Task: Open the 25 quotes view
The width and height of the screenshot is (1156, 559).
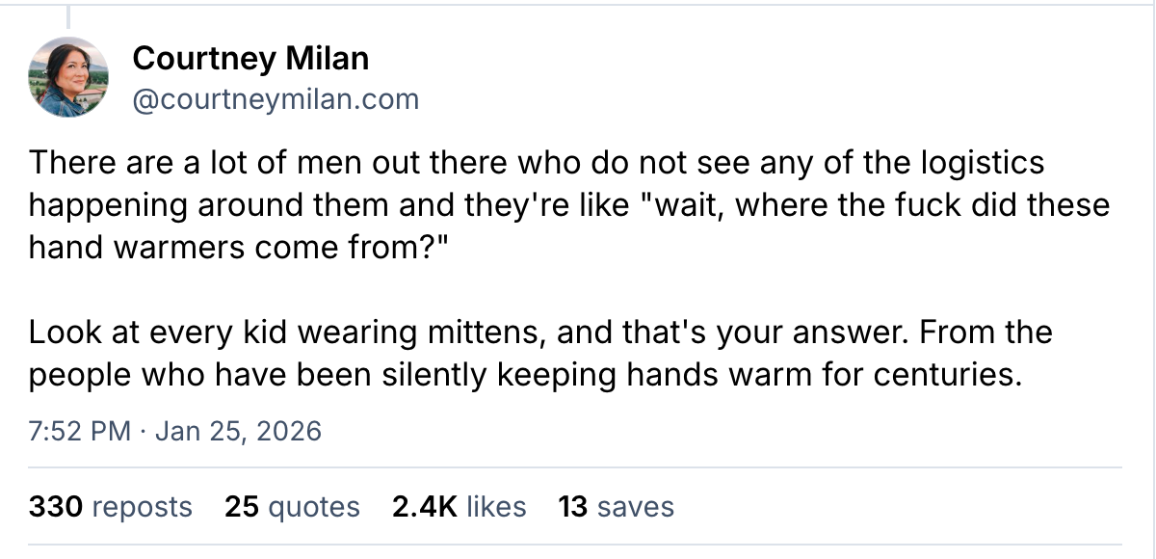Action: [291, 506]
